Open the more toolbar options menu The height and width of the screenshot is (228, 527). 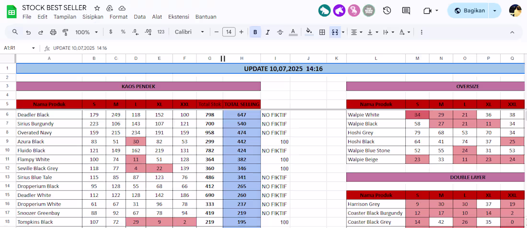[x=422, y=32]
